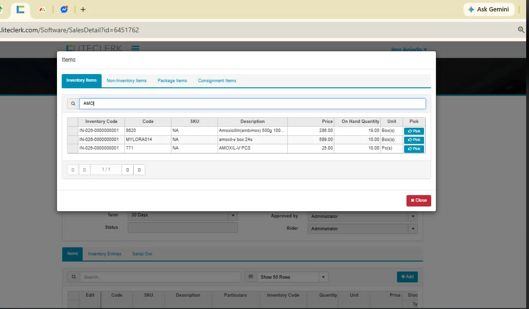Switch to the Inventory Items tab
The image size is (529, 309).
[81, 81]
